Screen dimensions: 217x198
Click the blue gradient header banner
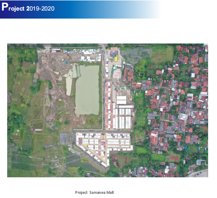(x=80, y=9)
